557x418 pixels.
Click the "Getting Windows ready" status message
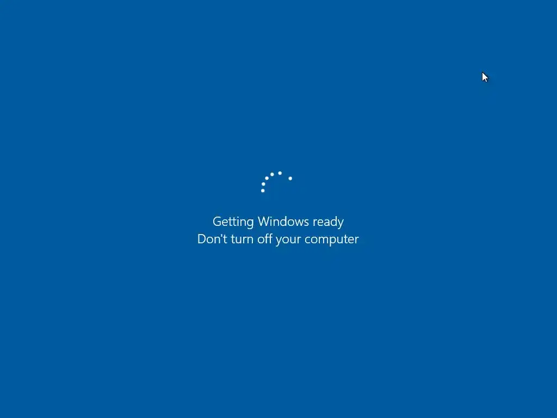278,222
